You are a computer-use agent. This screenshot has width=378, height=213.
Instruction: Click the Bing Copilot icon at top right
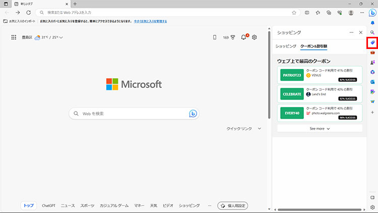(372, 13)
